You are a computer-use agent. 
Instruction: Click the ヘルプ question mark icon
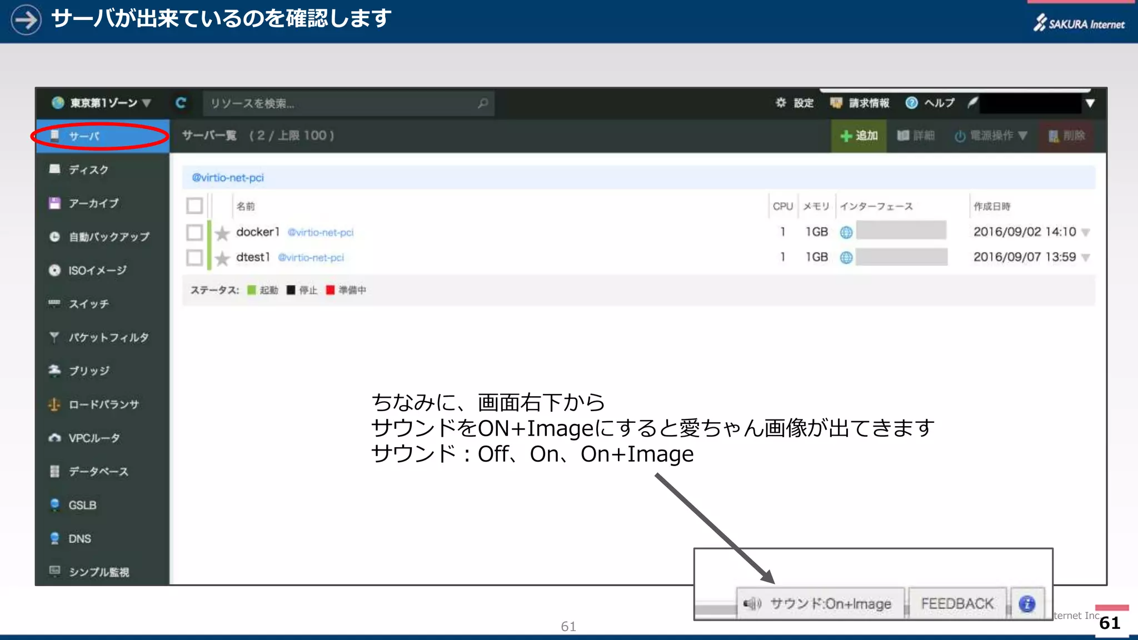[911, 102]
